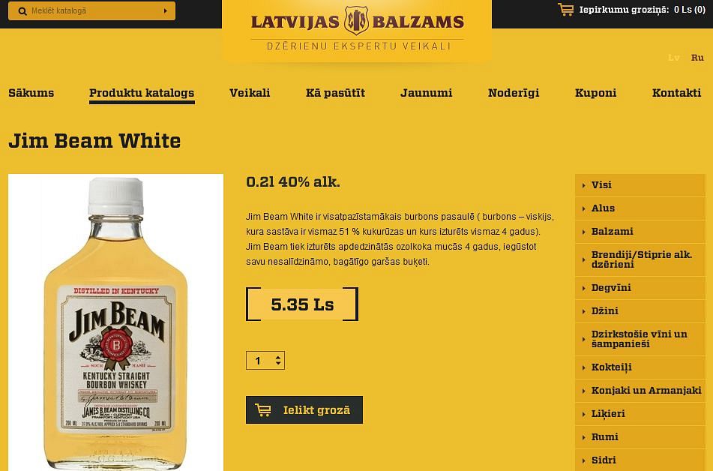Click the Jim Beam bottle product image
Viewport: 713px width, 471px height.
coord(116,322)
